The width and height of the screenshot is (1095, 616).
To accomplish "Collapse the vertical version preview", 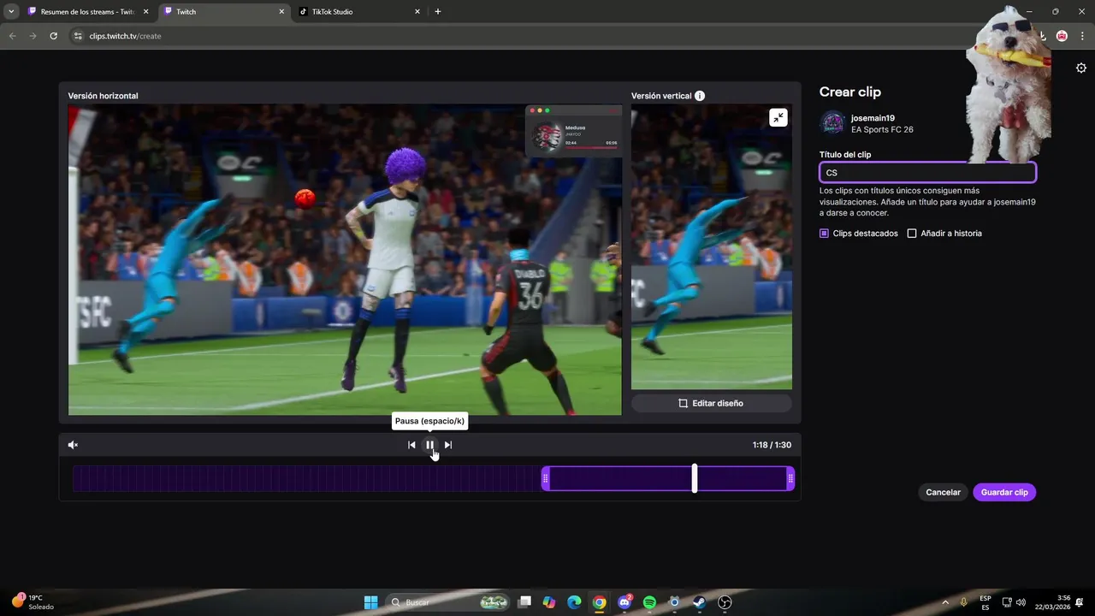I will point(778,118).
